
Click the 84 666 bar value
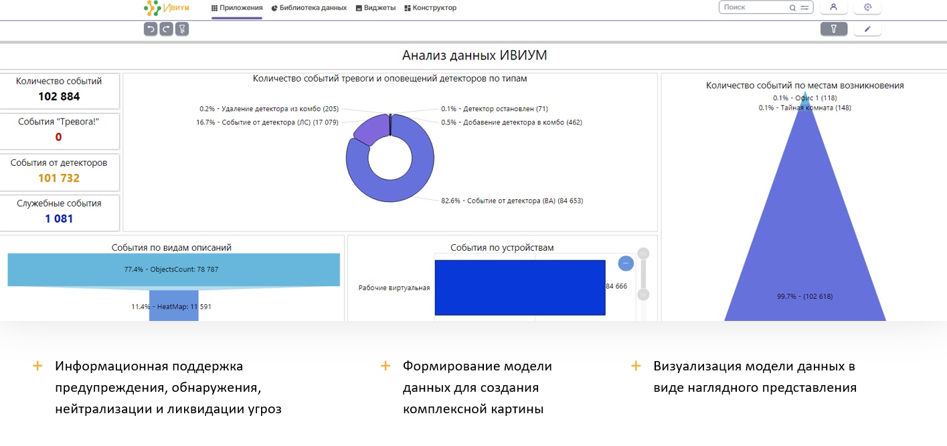click(616, 286)
